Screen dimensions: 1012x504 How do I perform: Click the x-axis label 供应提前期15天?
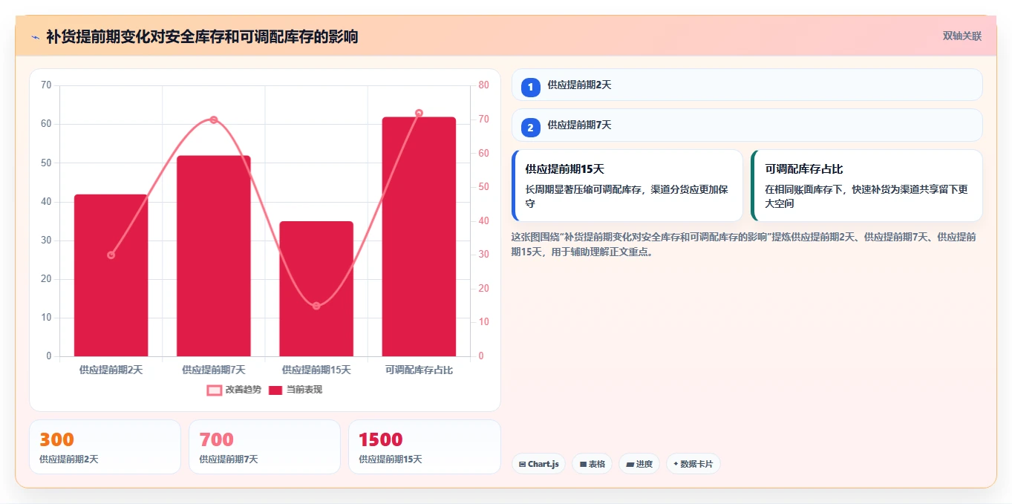(x=316, y=370)
